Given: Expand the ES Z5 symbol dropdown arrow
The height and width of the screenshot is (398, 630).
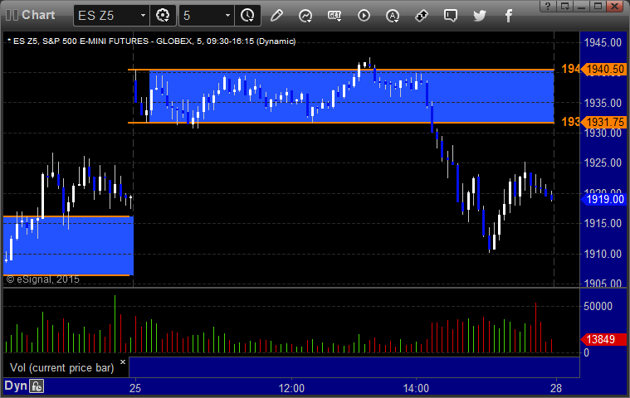Looking at the screenshot, I should (143, 16).
